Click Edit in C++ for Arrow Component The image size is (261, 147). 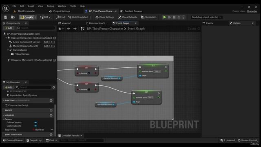tap(49, 42)
